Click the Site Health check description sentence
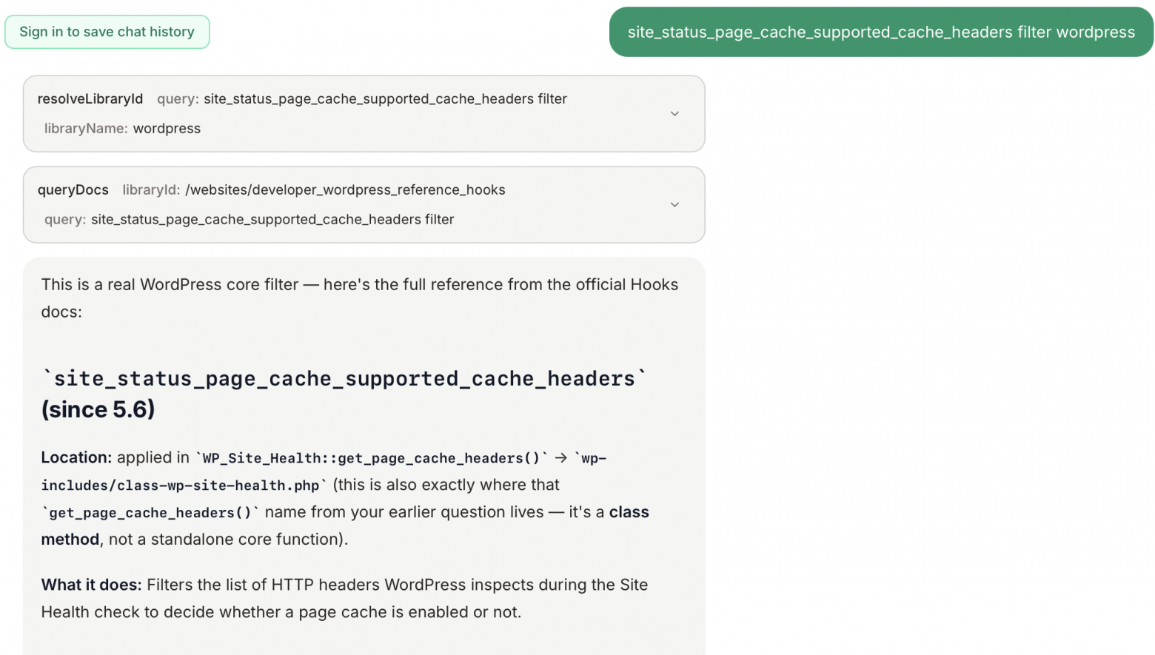1155x655 pixels. [345, 599]
